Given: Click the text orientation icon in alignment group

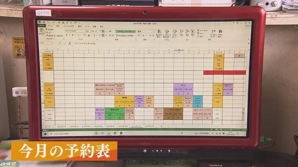Looking at the screenshot, I should [x=111, y=31].
